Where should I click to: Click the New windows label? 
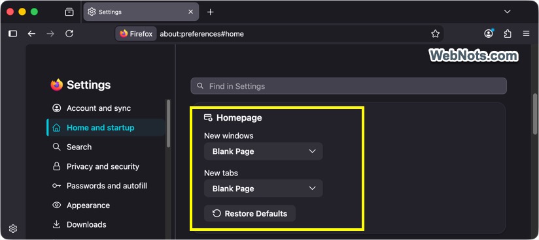point(228,136)
